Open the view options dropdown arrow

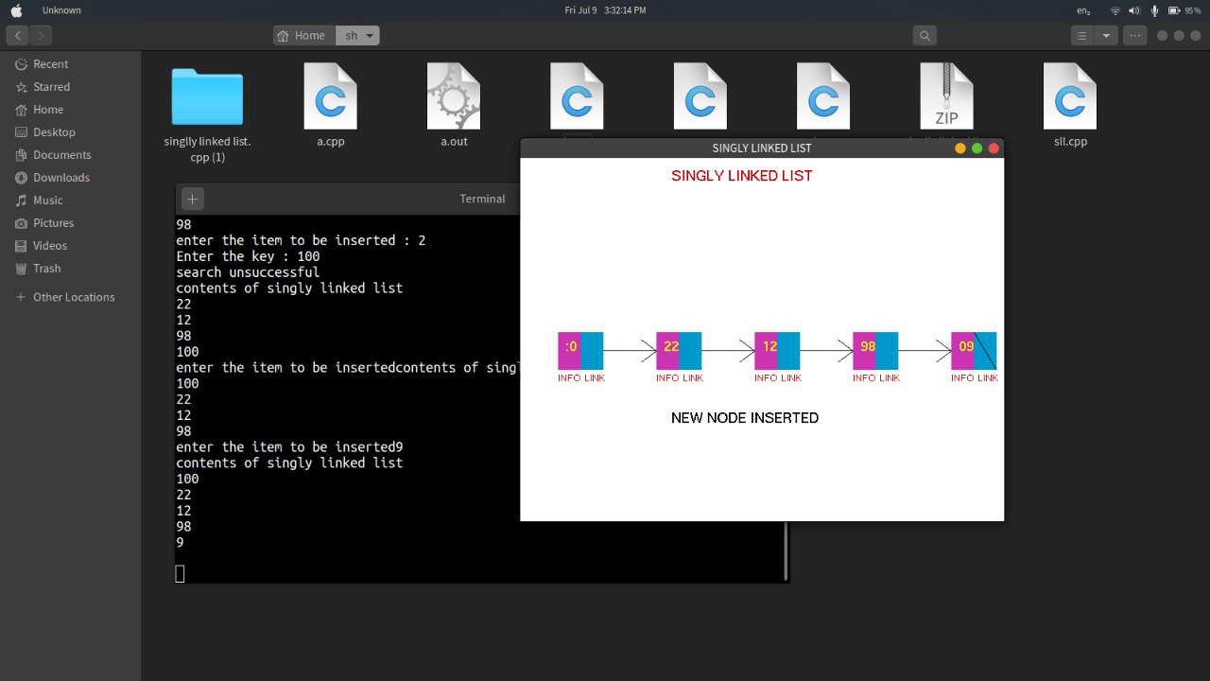pyautogui.click(x=1106, y=36)
